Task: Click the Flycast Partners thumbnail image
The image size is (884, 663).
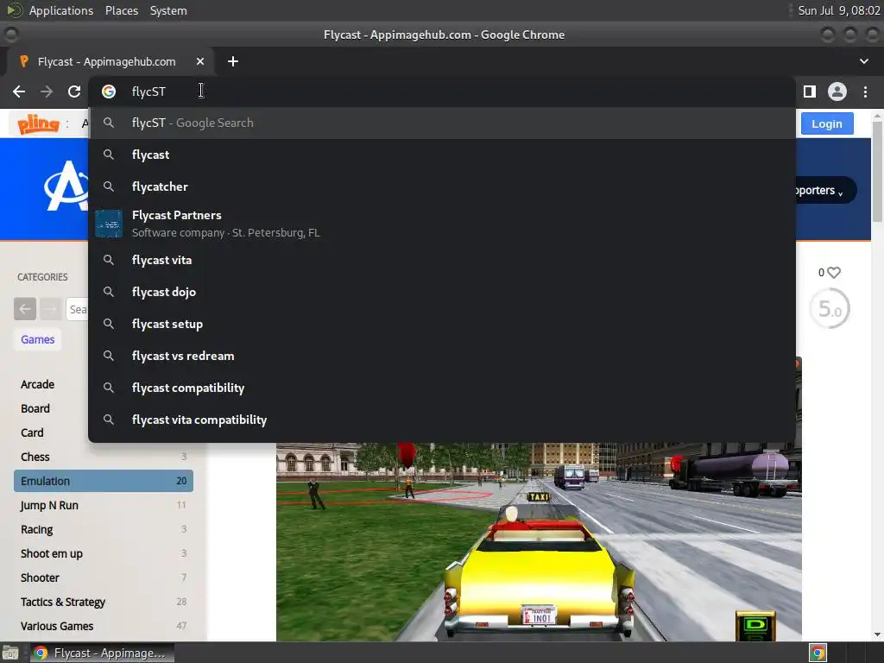Action: [x=108, y=224]
